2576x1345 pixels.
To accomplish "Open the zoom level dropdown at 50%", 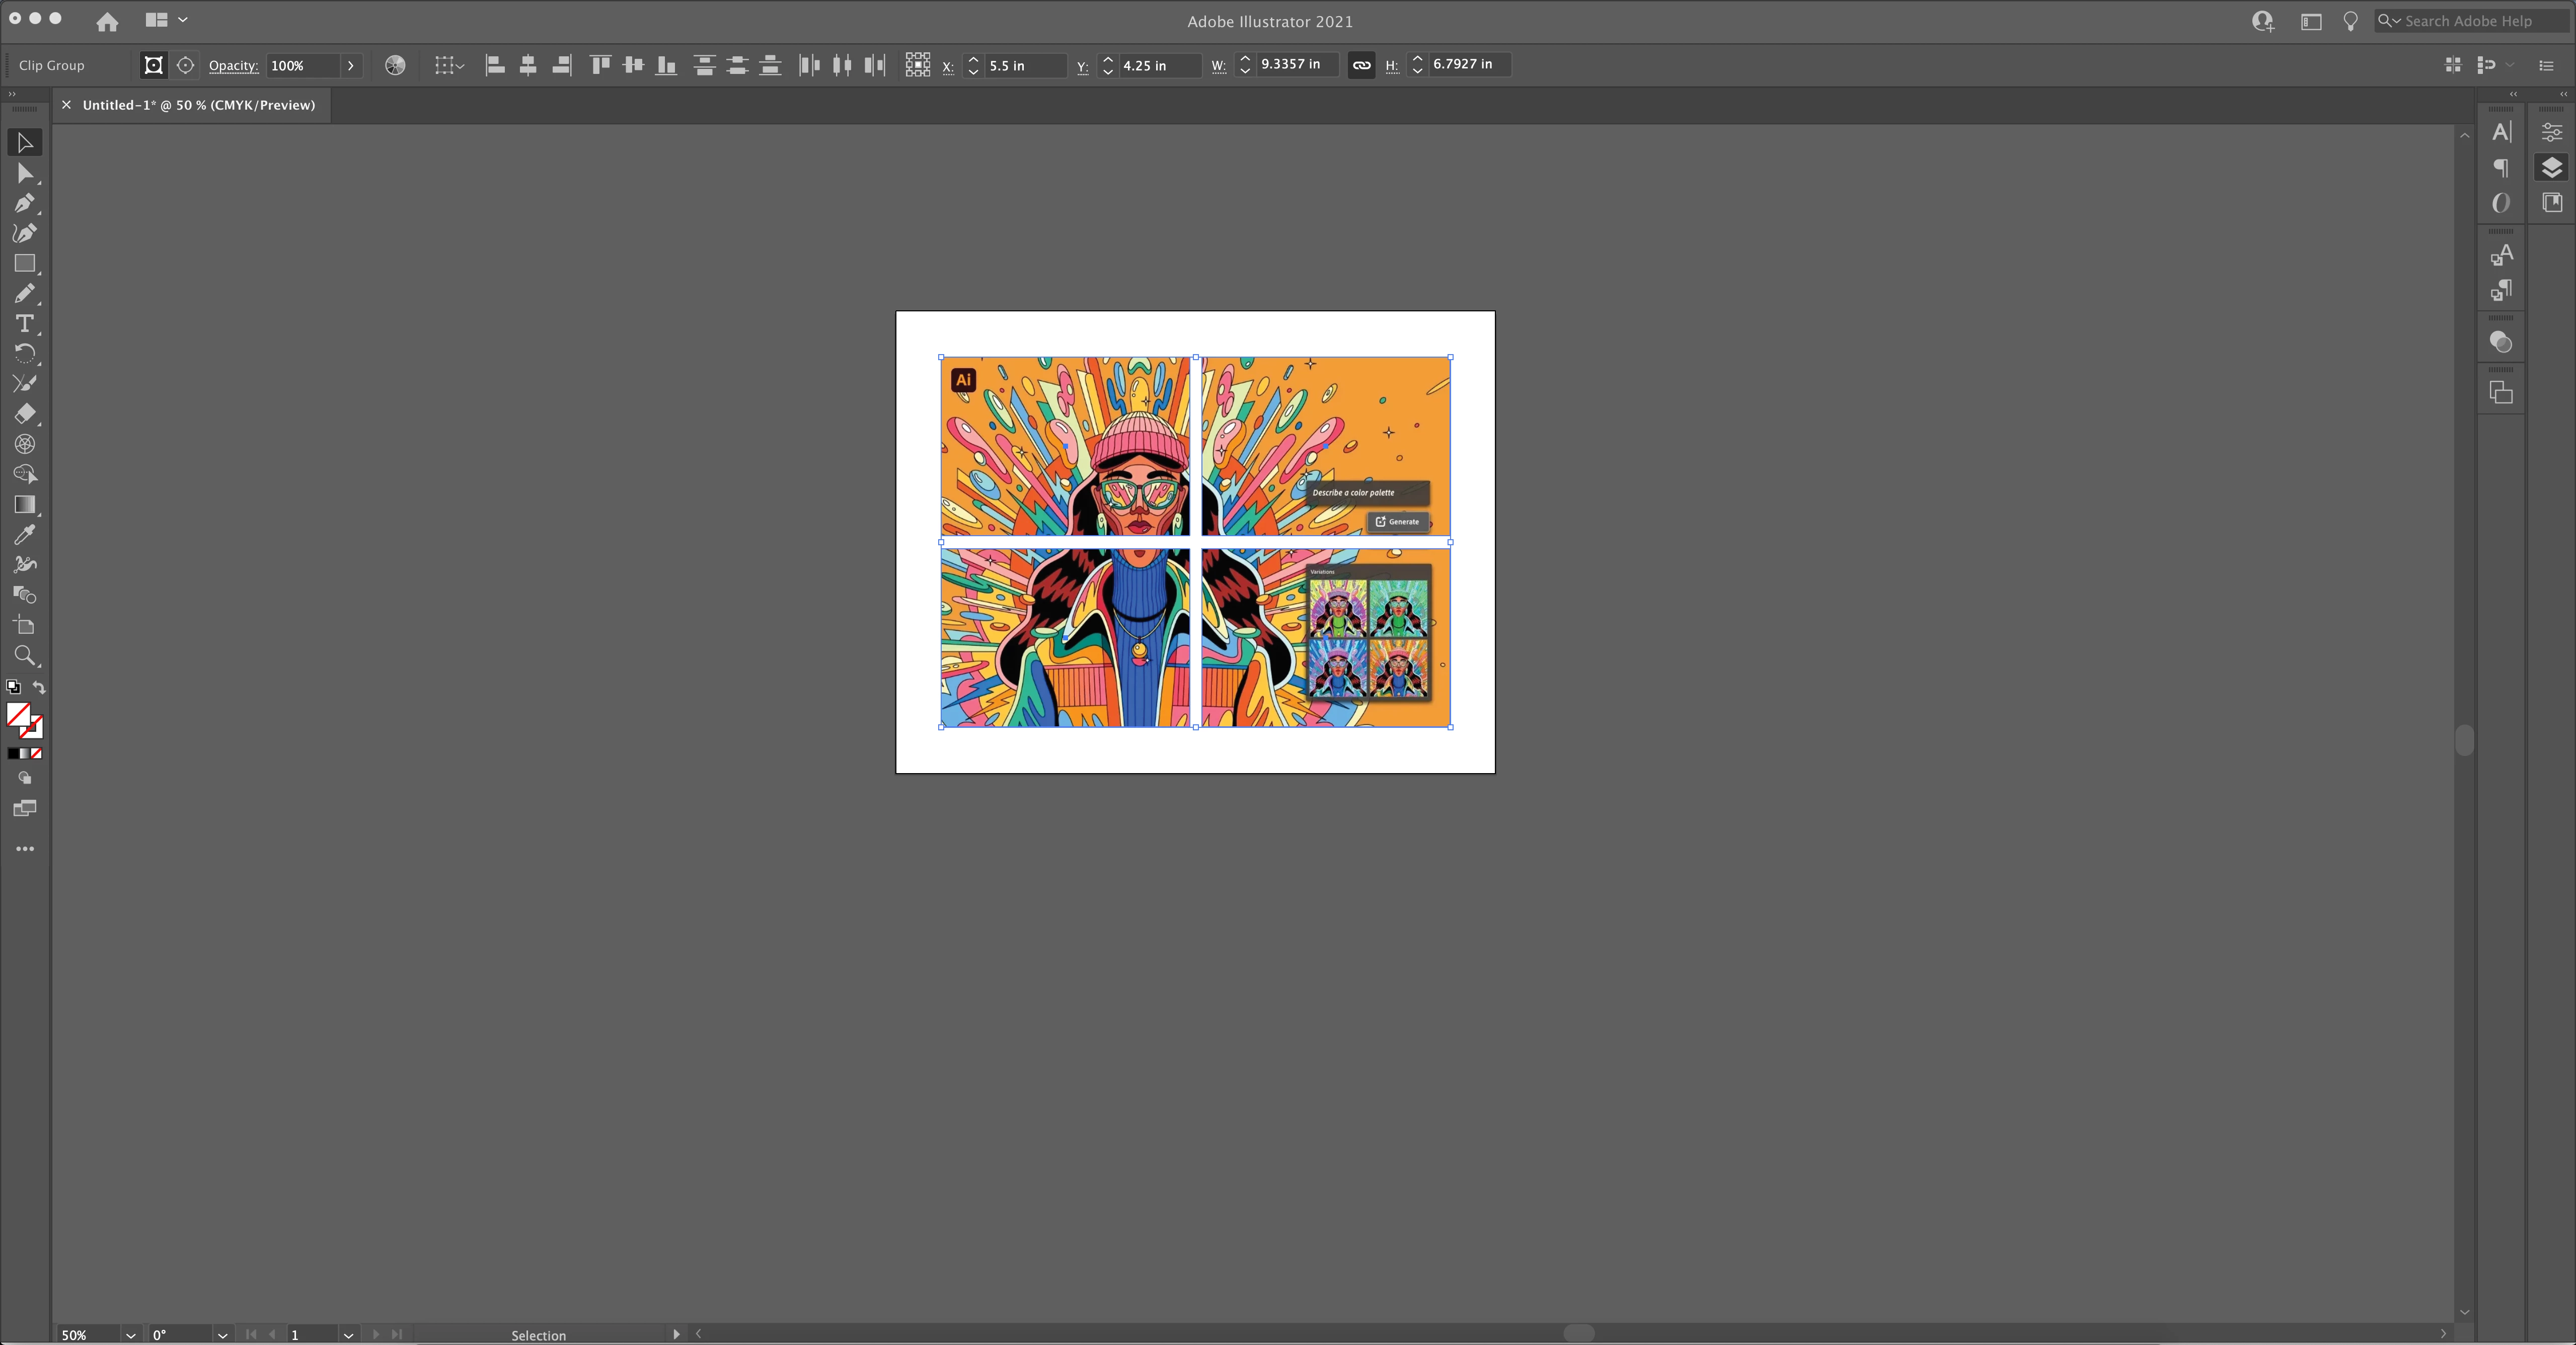I will tap(130, 1335).
